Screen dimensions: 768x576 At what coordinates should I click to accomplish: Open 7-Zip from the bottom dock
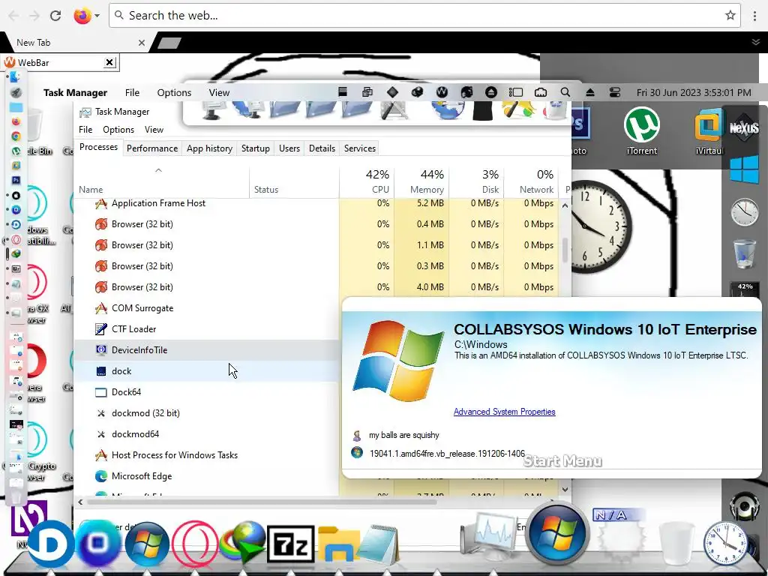pyautogui.click(x=291, y=544)
